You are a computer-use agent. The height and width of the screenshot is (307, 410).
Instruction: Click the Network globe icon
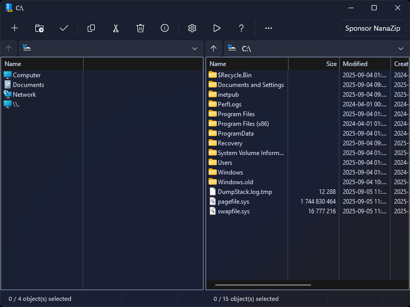8,95
